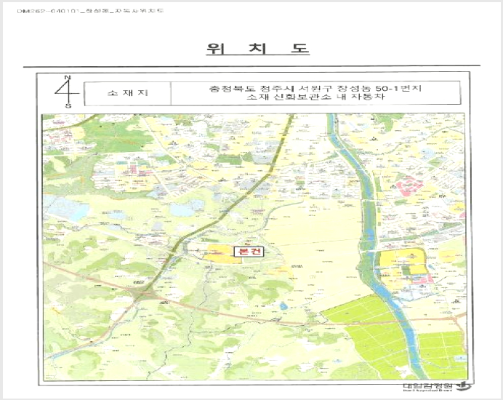
Task: Click the 위 치 도 page title
Action: point(257,49)
